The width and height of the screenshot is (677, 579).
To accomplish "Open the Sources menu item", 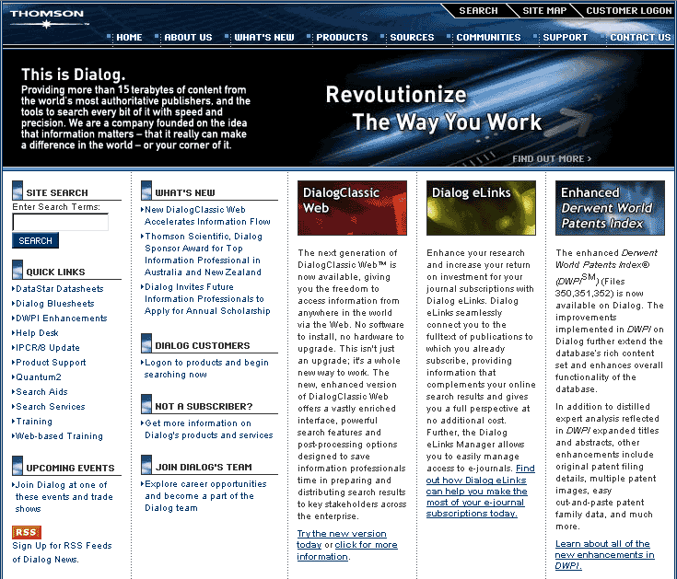I will (411, 38).
